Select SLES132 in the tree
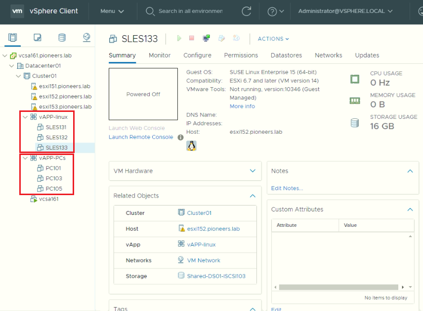Viewport: 423px width, 311px height. (56, 137)
